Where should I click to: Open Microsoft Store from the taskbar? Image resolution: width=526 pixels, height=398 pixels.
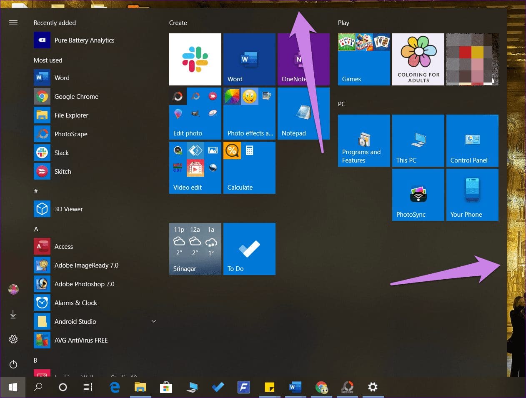[x=166, y=387]
